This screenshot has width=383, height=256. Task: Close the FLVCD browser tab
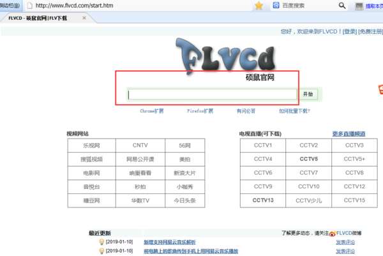(x=84, y=18)
